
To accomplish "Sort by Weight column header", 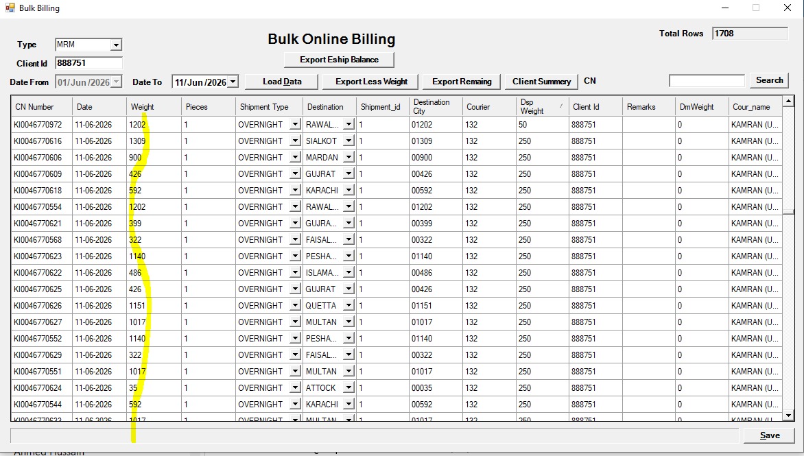I will tap(154, 106).
